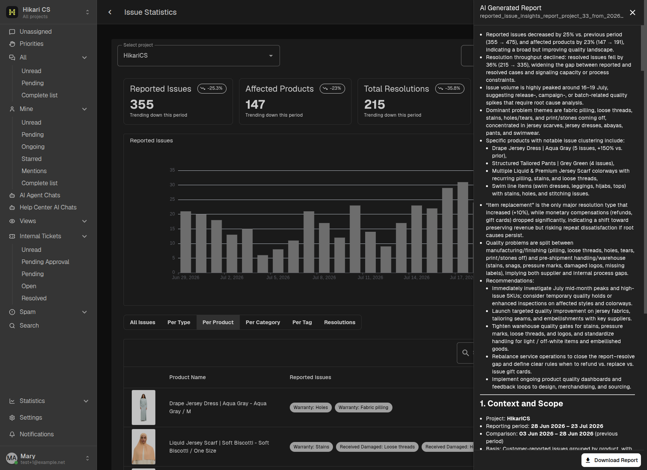Image resolution: width=647 pixels, height=470 pixels.
Task: Click the AI Agent Chats robot icon
Action: pos(12,195)
